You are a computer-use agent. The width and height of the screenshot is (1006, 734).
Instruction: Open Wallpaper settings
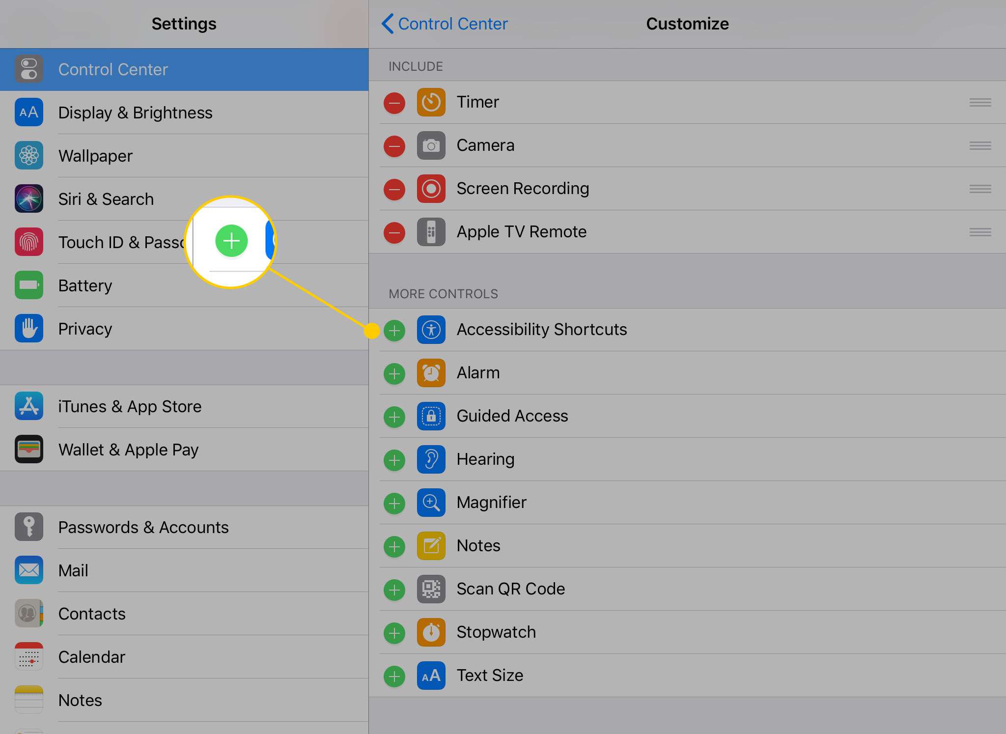pos(184,156)
